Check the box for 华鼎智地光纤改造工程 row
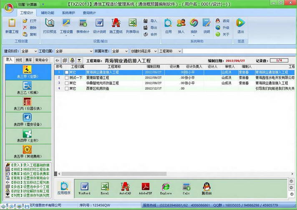The width and height of the screenshot is (297, 210). [67, 83]
